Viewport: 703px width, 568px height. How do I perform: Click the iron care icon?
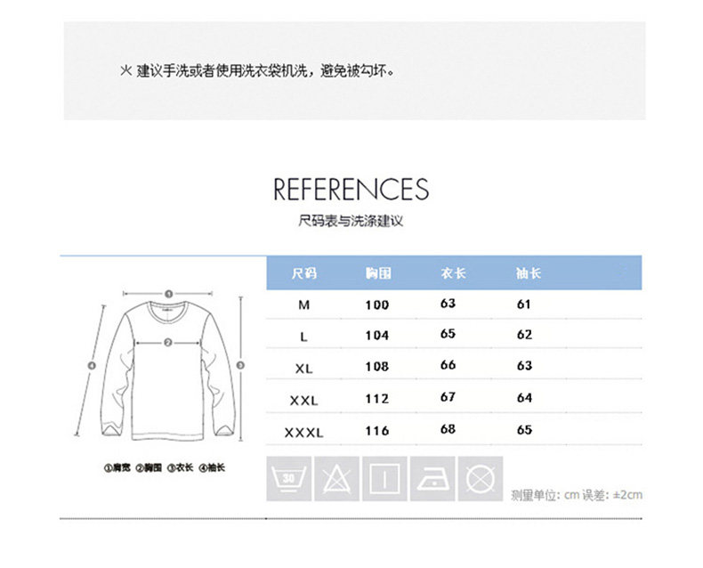point(432,479)
